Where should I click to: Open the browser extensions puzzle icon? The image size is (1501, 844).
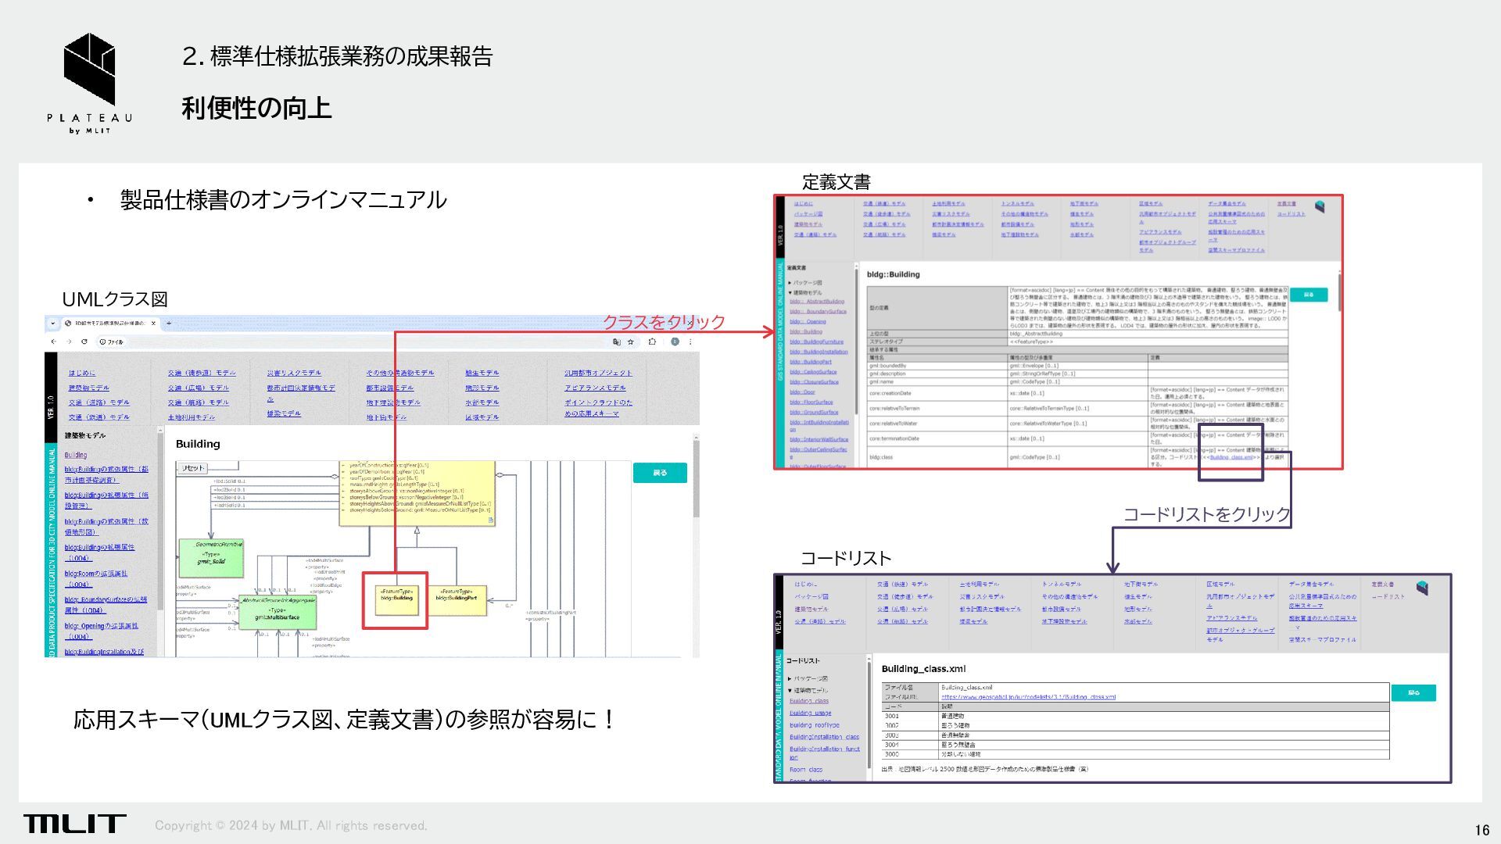click(652, 342)
